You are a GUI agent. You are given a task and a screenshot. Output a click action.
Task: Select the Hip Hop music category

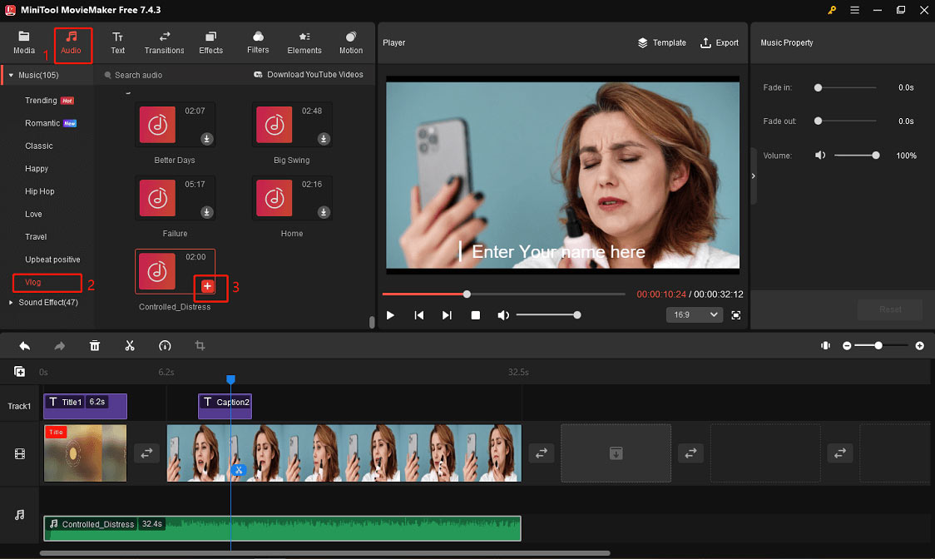click(x=39, y=190)
